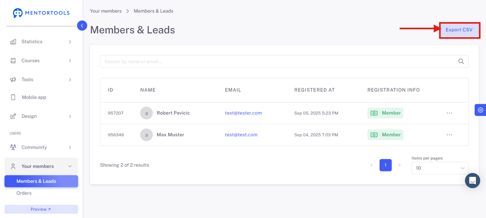This screenshot has width=486, height=218.
Task: Click the Preview button
Action: [x=41, y=209]
